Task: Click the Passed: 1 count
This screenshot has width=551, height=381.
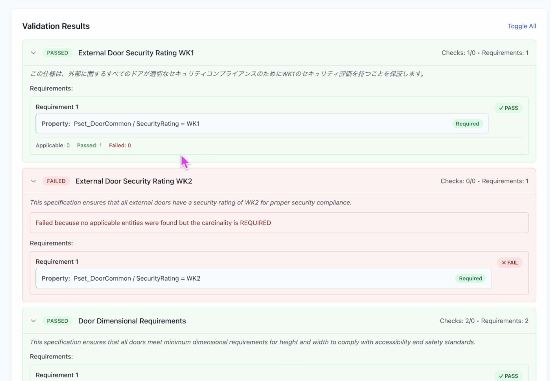Action: point(89,145)
